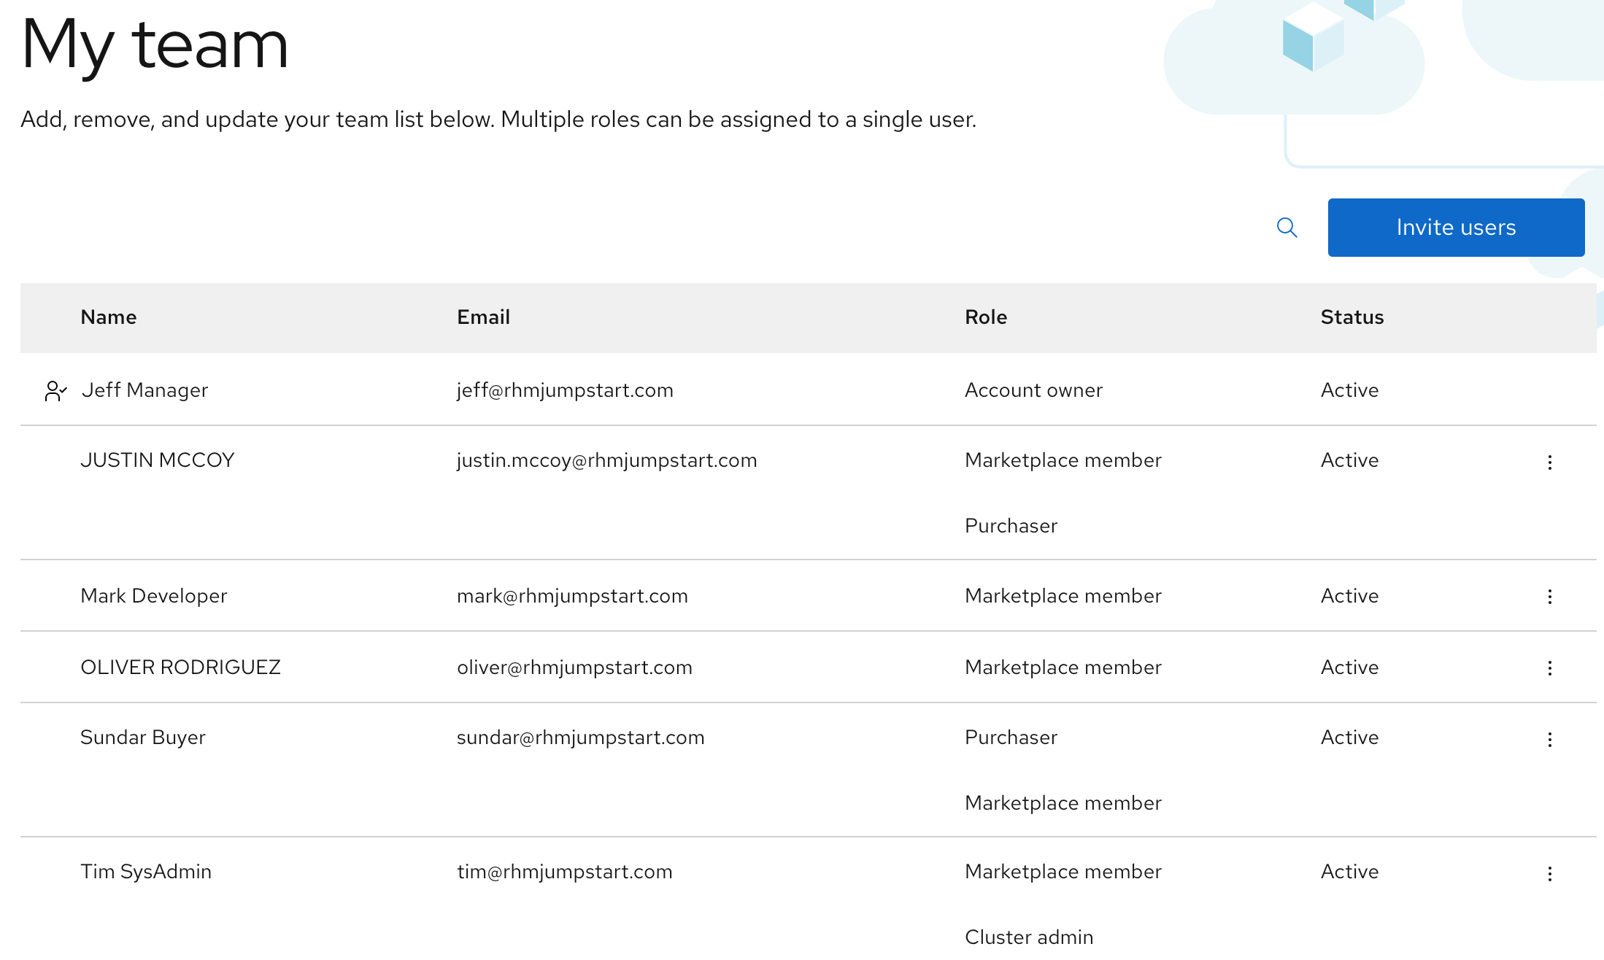Image resolution: width=1604 pixels, height=960 pixels.
Task: Click Sundar Buyer's Purchaser role
Action: (x=1011, y=738)
